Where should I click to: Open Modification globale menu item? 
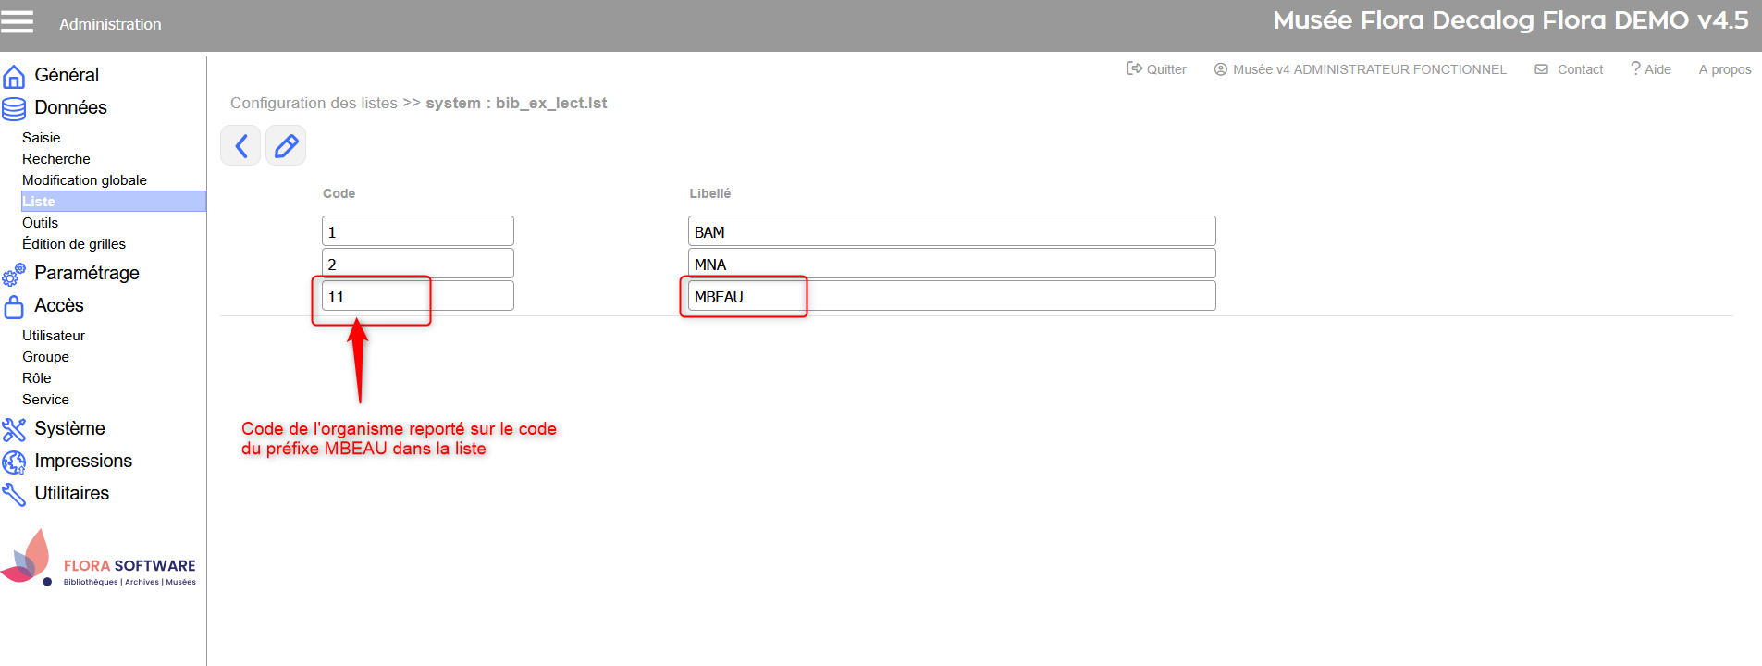(x=84, y=180)
